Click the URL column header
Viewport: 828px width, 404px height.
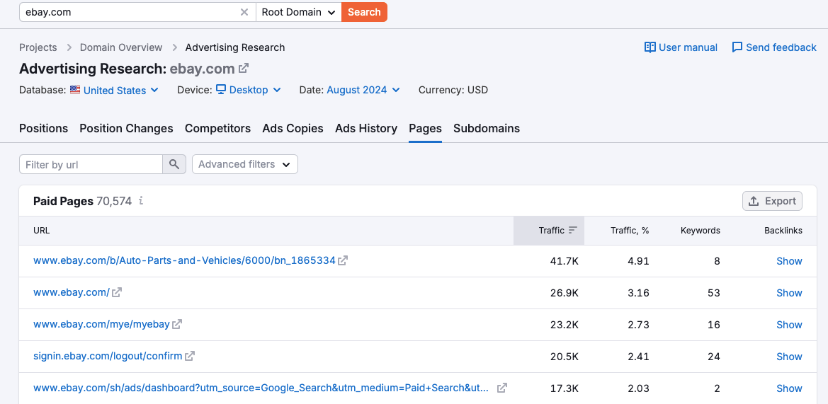tap(41, 231)
